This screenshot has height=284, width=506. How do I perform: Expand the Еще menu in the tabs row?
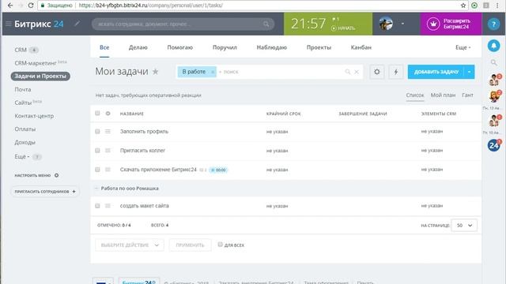463,47
